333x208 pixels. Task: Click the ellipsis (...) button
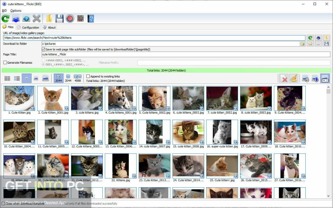318,44
